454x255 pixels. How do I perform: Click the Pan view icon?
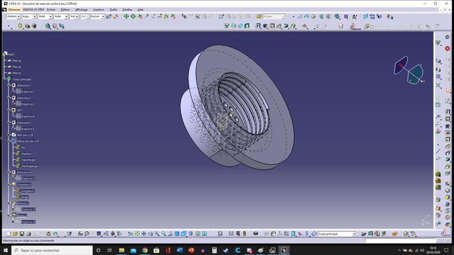(x=144, y=234)
